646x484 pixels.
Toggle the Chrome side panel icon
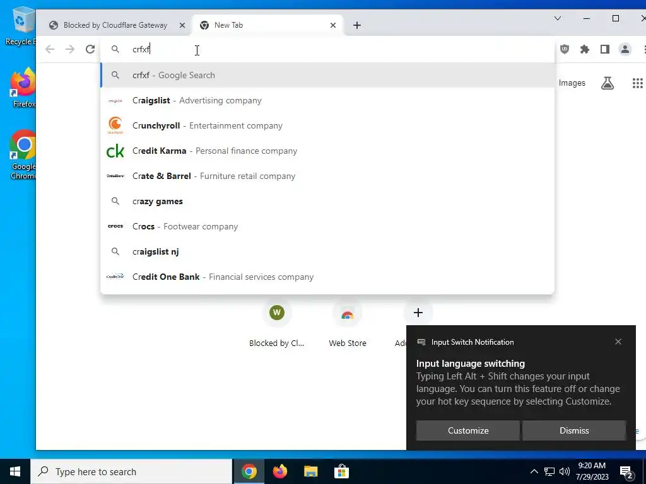[x=605, y=49]
